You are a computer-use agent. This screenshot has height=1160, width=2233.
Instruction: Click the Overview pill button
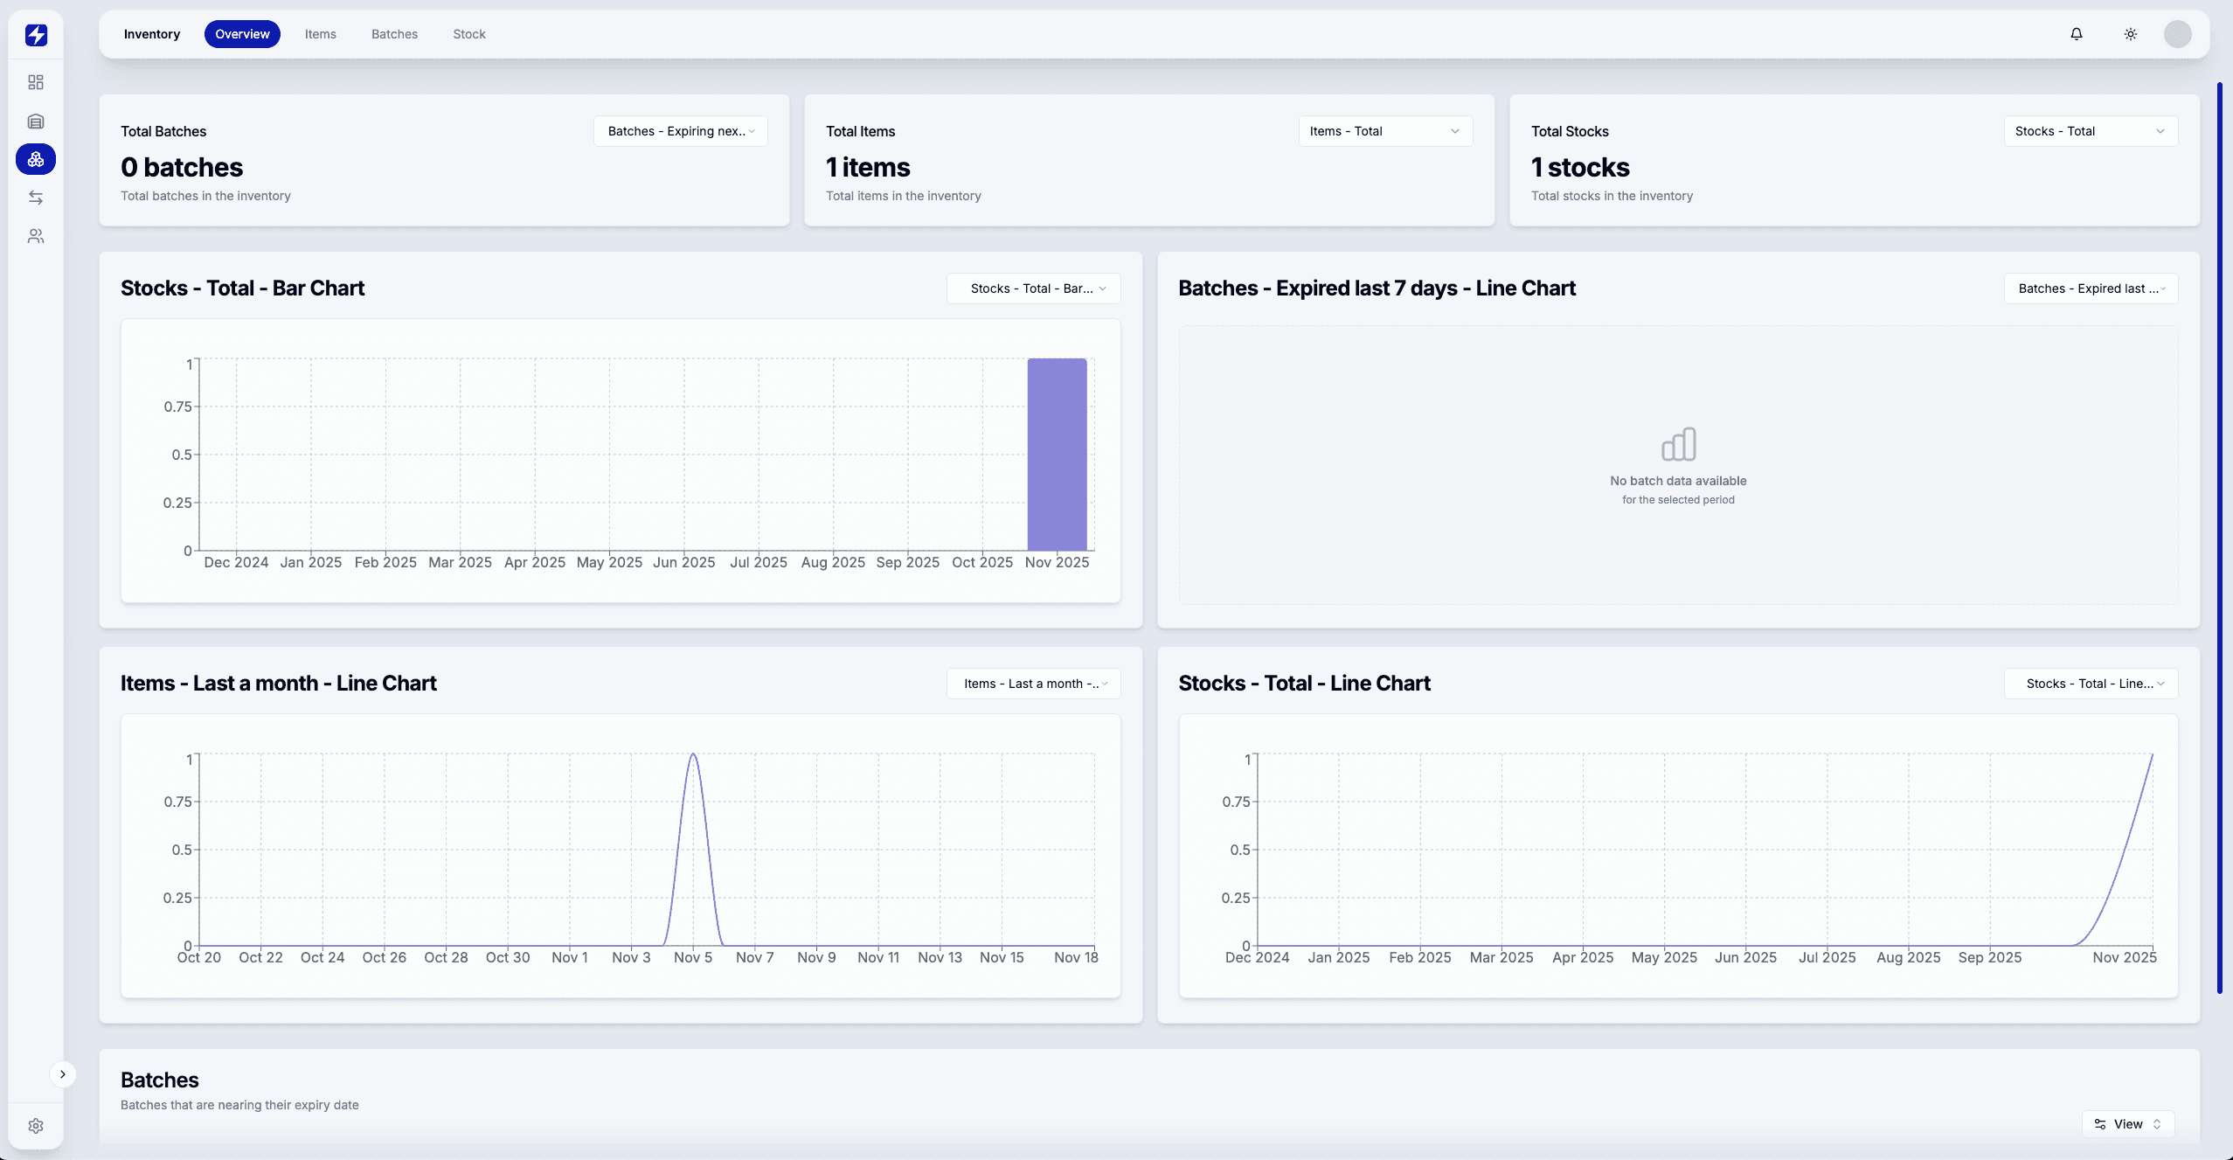tap(242, 34)
